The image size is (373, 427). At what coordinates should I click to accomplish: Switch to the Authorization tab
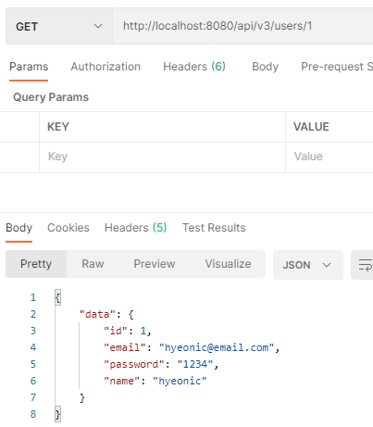[x=106, y=67]
